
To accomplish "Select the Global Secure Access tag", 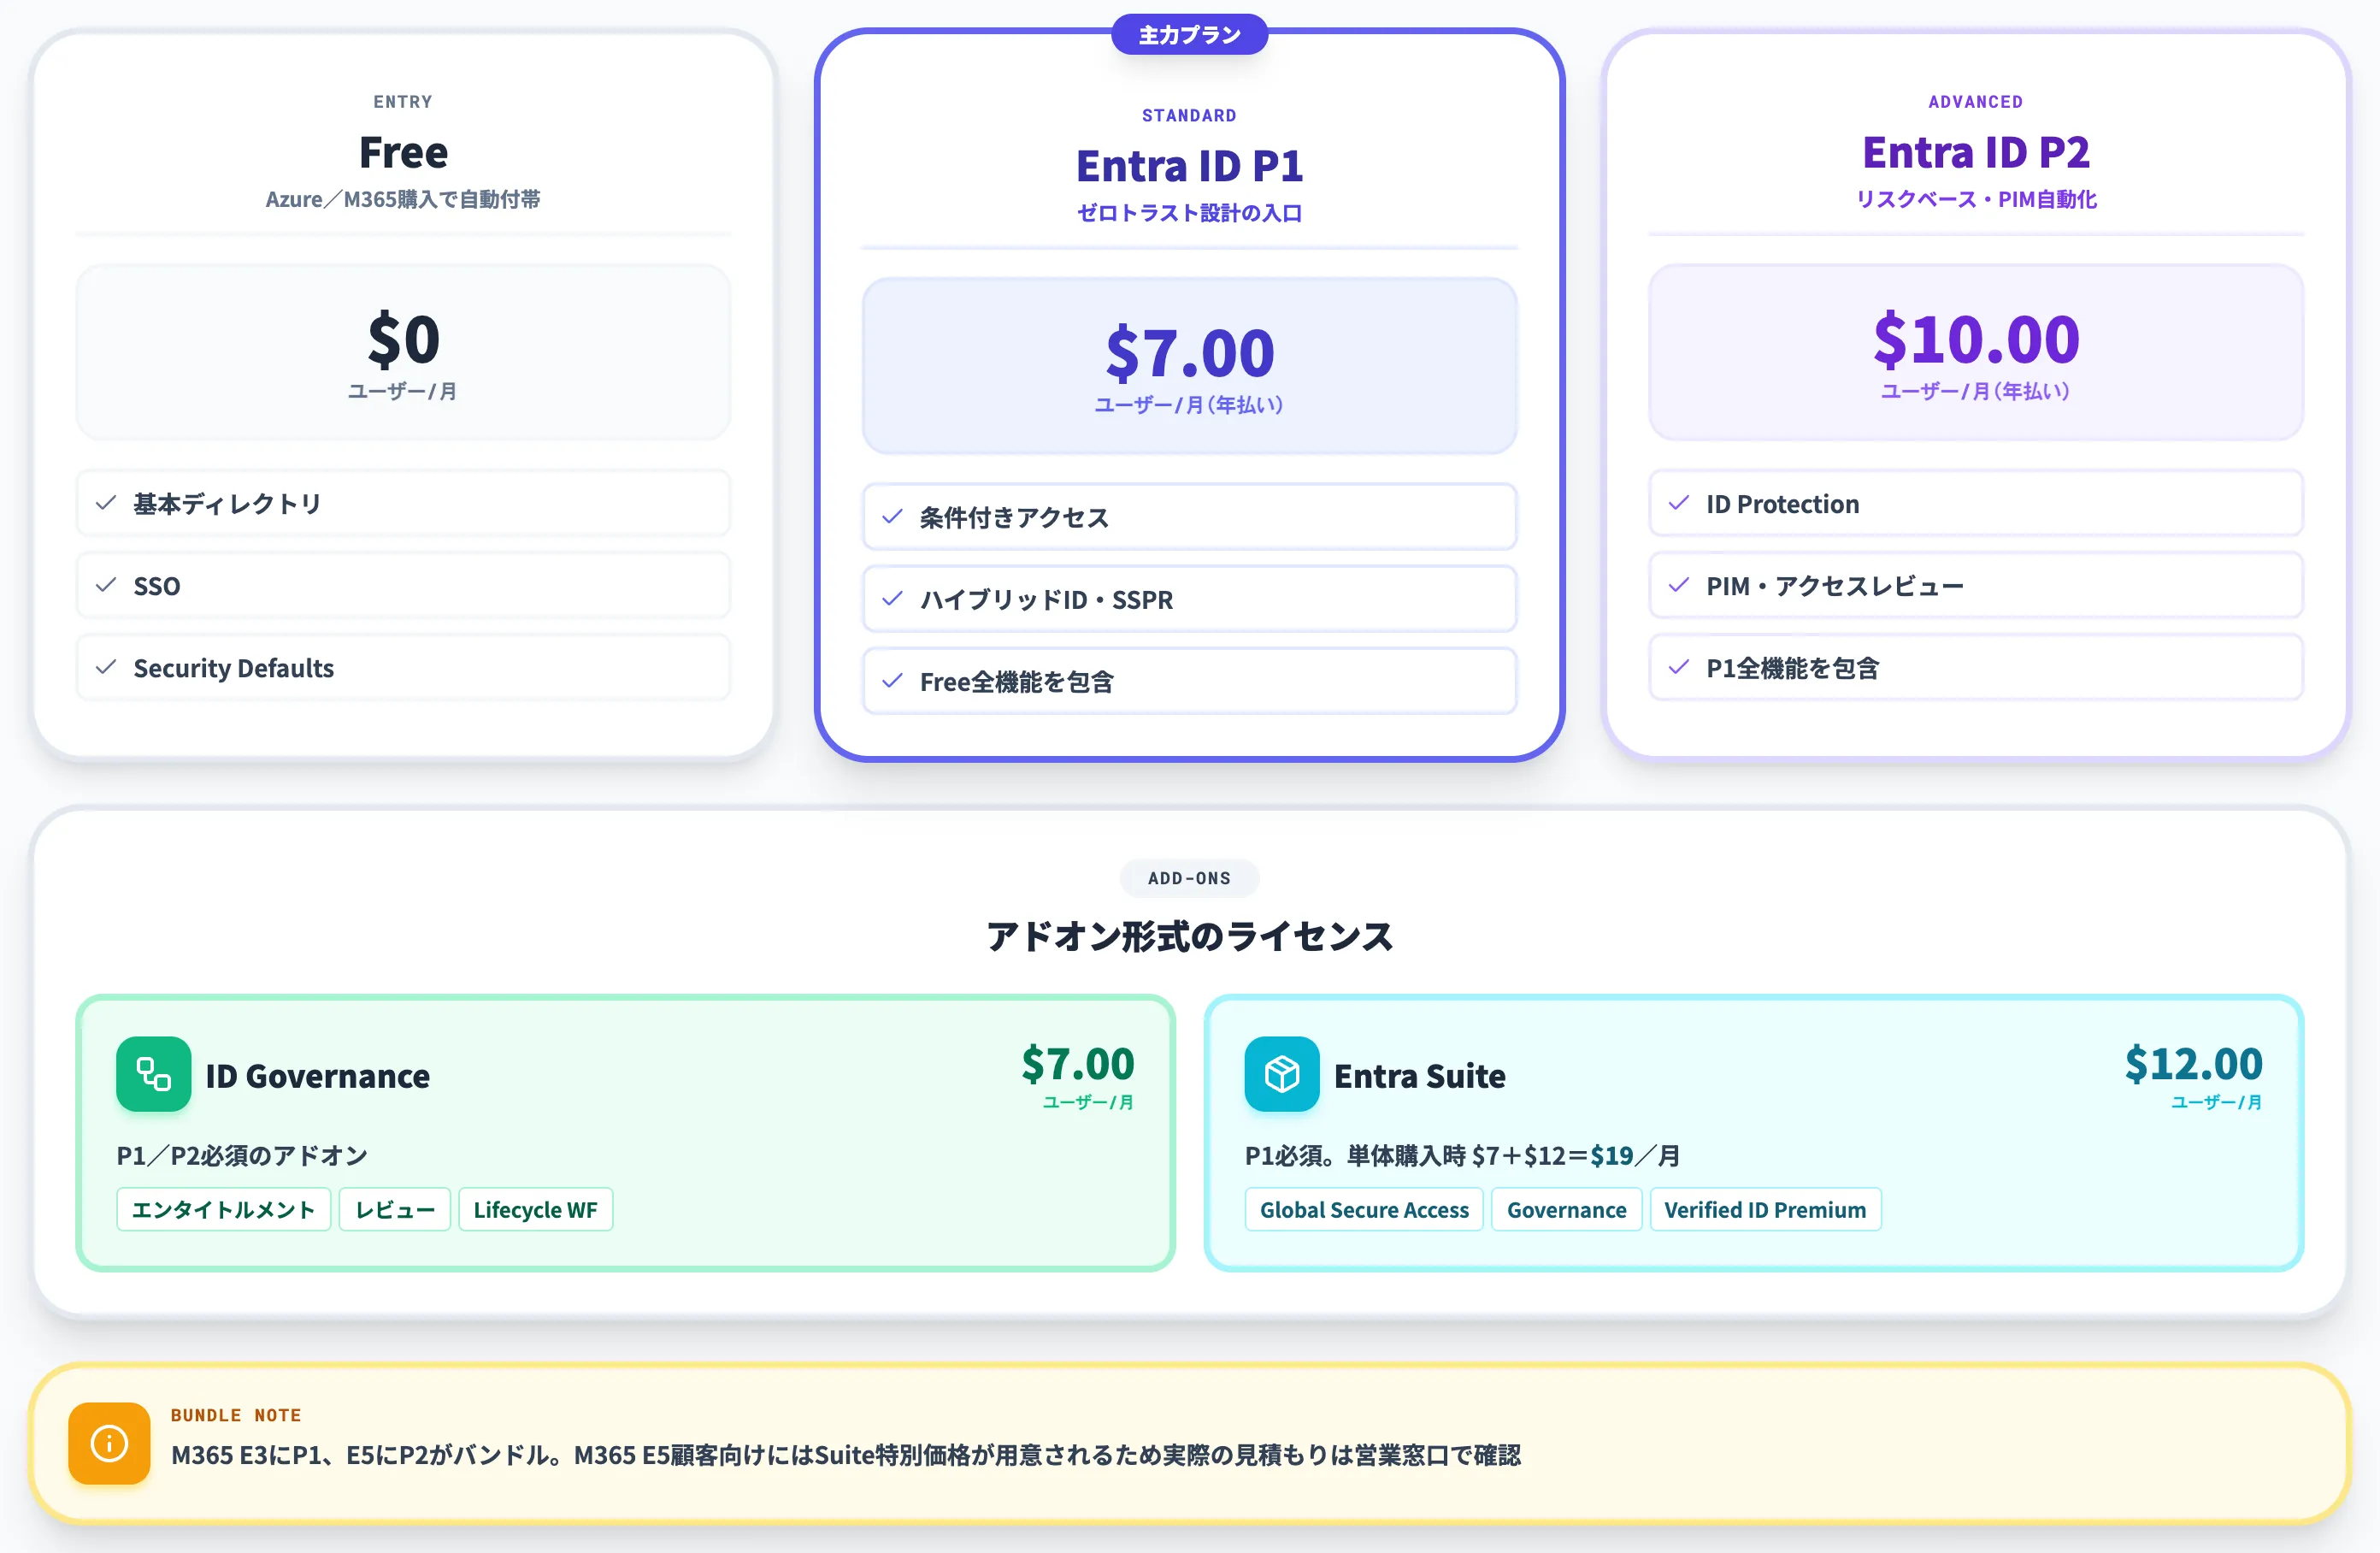I will pyautogui.click(x=1364, y=1210).
